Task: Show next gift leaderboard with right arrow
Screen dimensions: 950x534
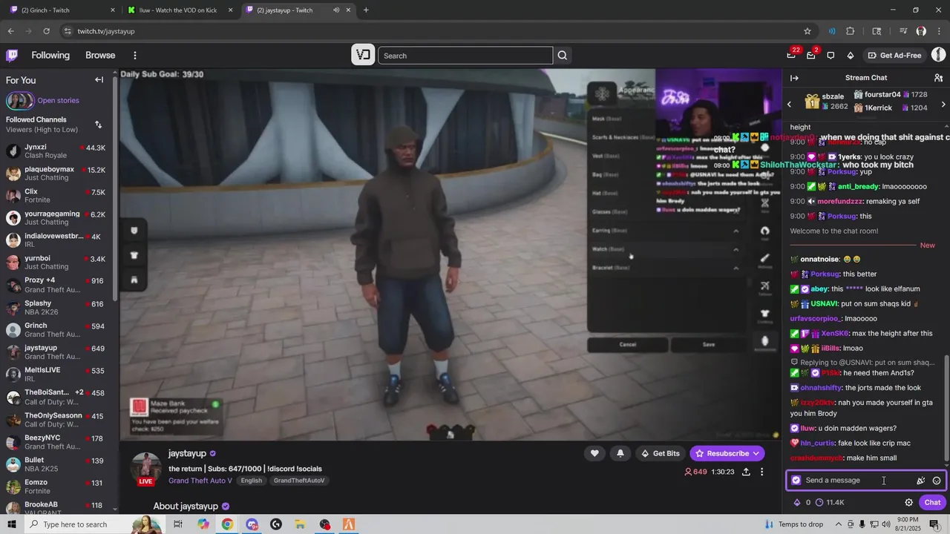Action: tap(943, 105)
